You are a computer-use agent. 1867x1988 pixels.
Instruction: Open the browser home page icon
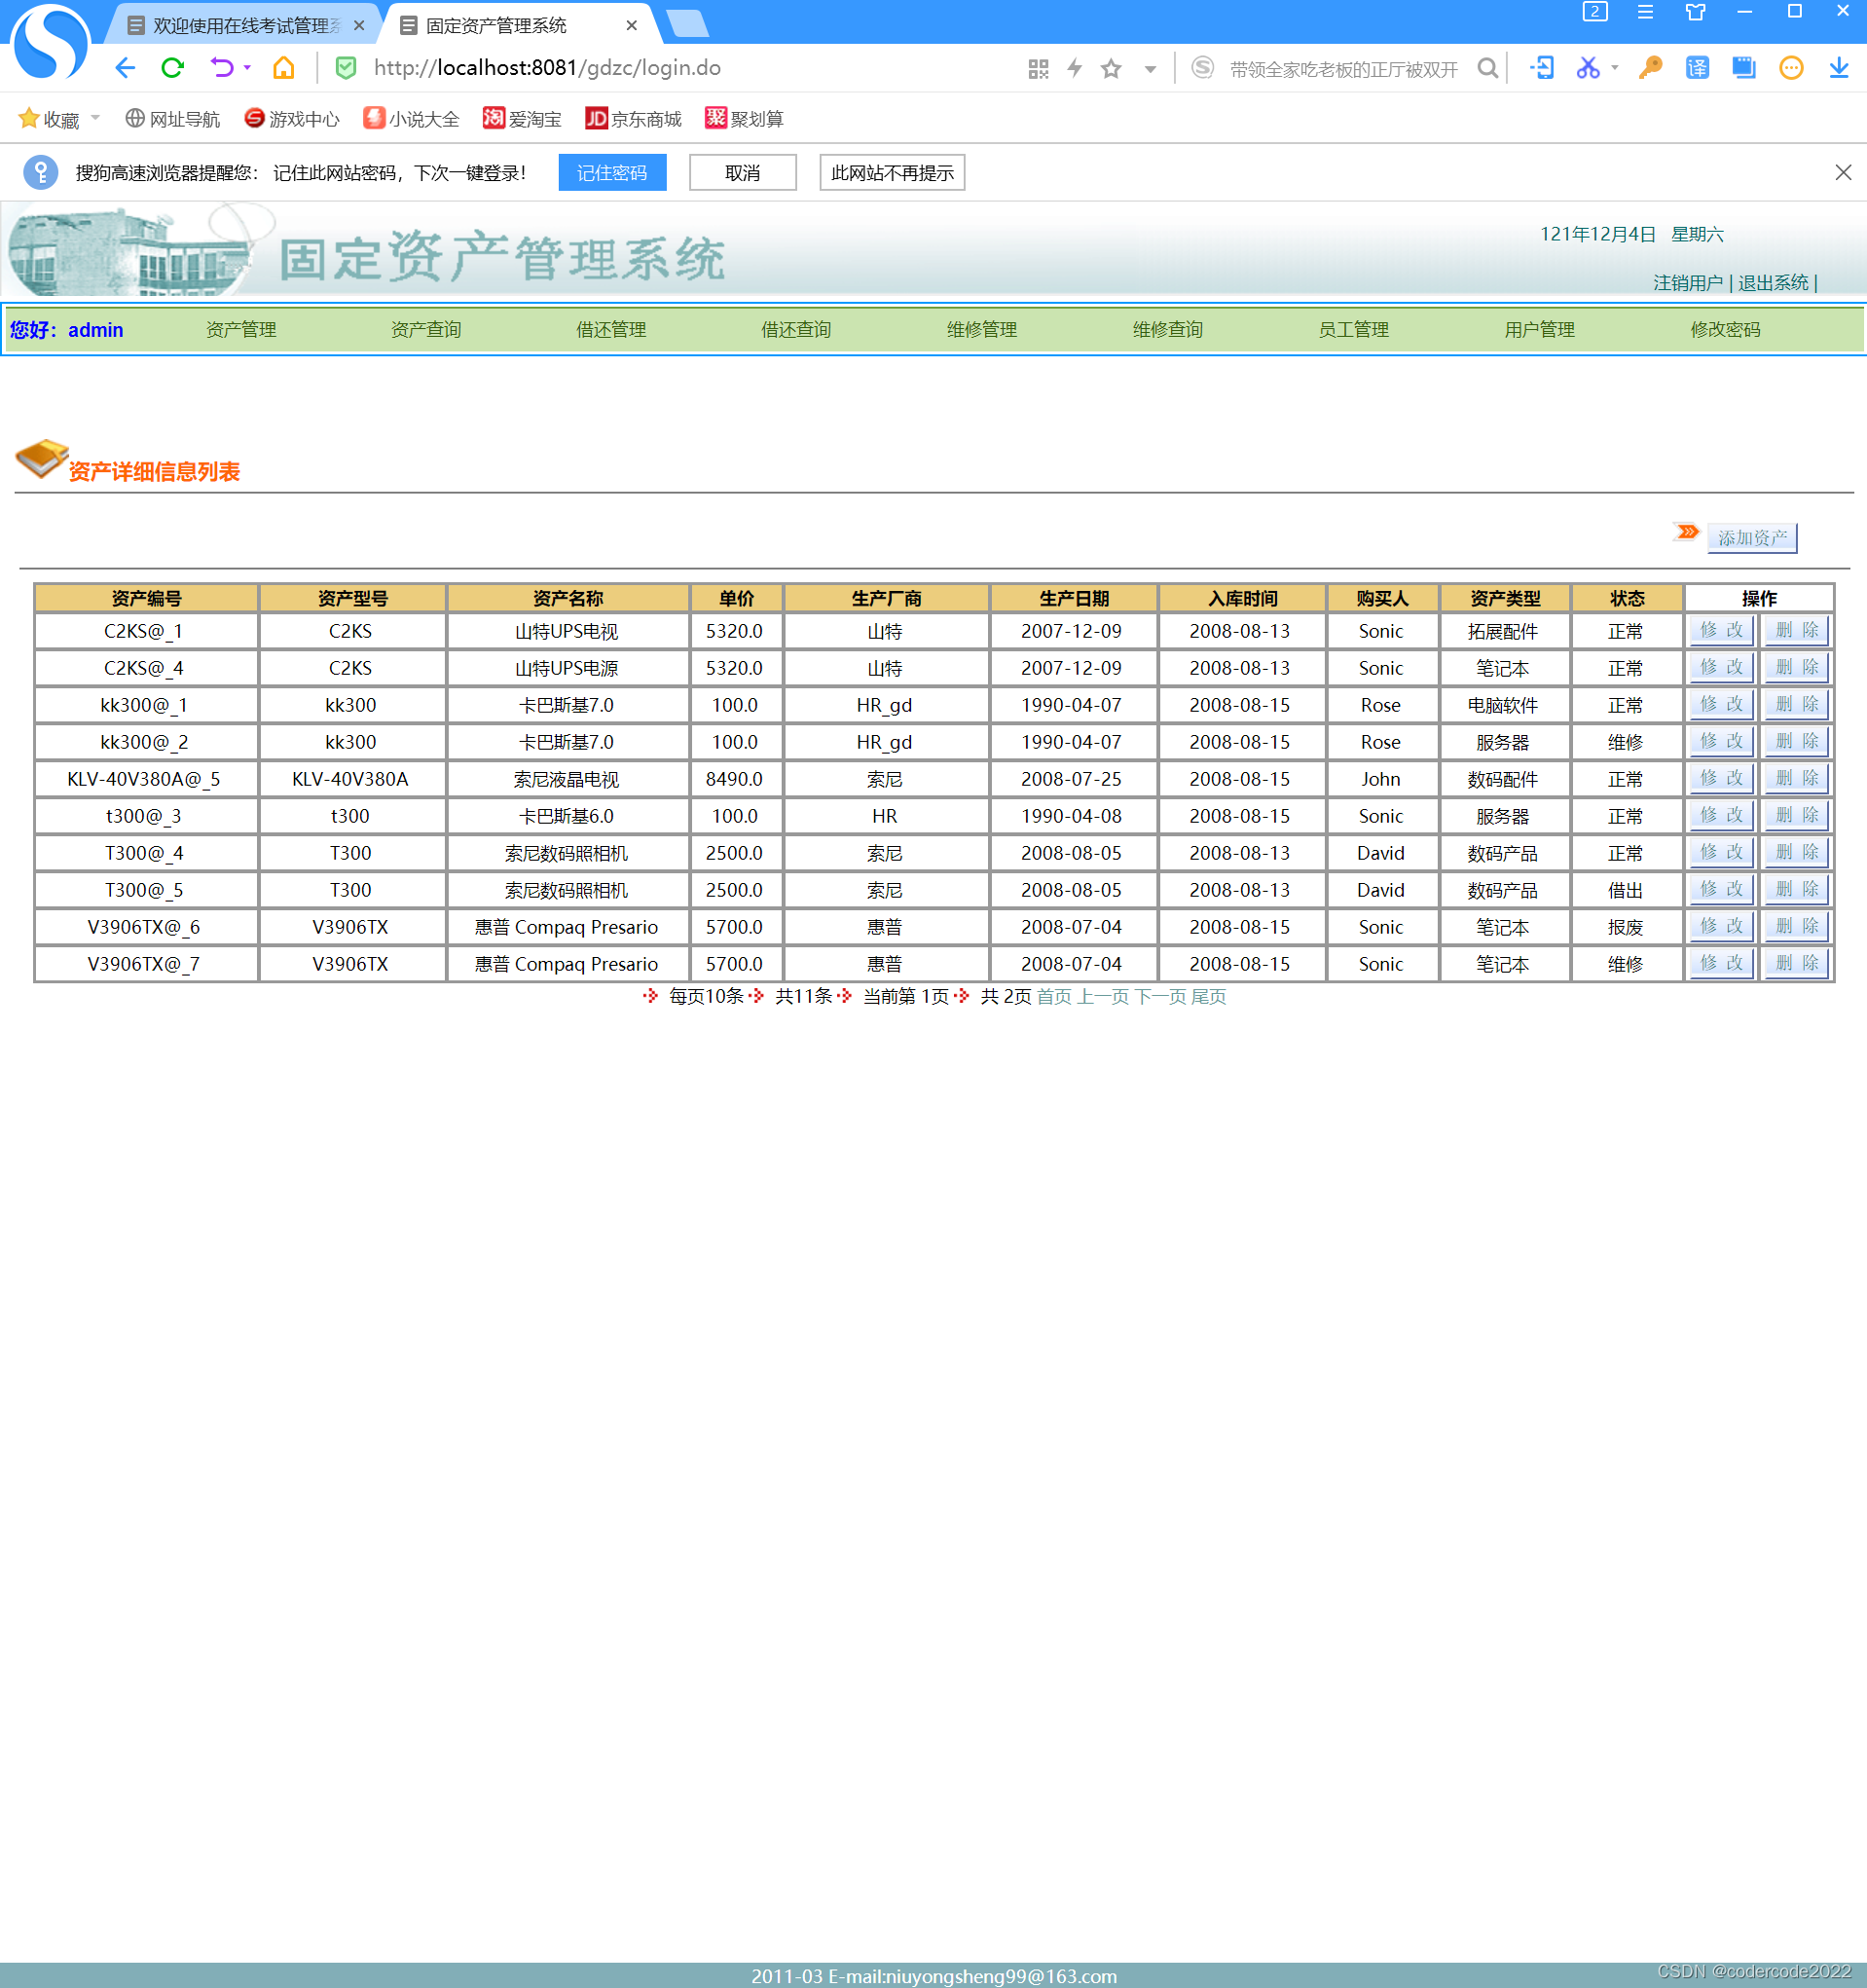(x=284, y=68)
